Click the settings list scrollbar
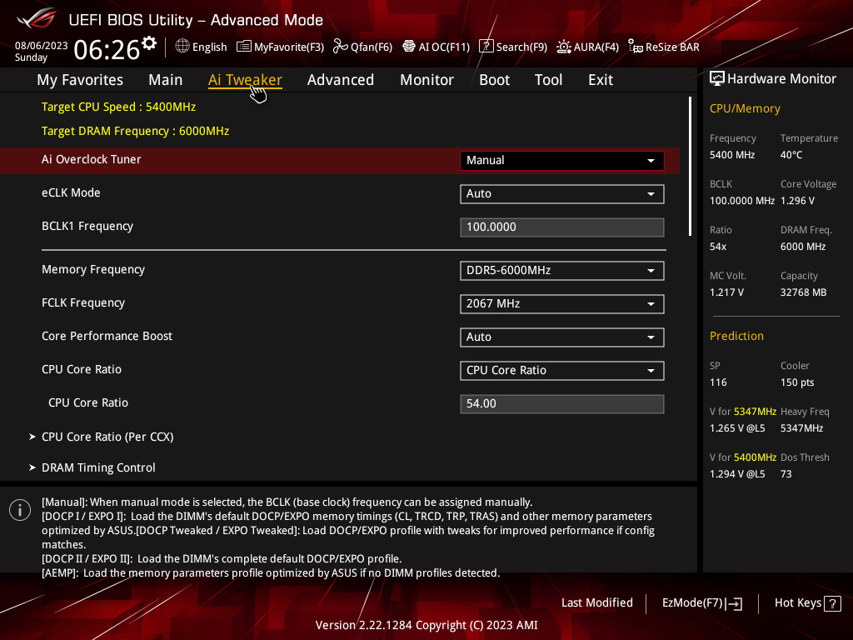Screen dimensions: 853x640 [x=690, y=166]
